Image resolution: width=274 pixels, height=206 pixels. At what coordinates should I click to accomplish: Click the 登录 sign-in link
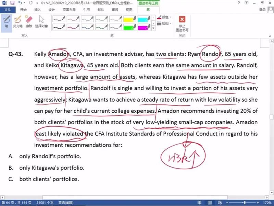coord(262,10)
